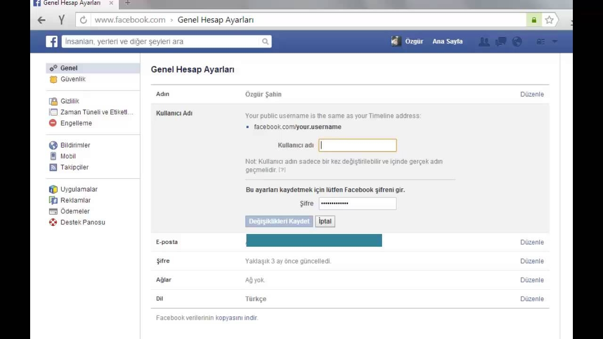603x339 pixels.
Task: Expand the account dropdown arrow
Action: [554, 41]
